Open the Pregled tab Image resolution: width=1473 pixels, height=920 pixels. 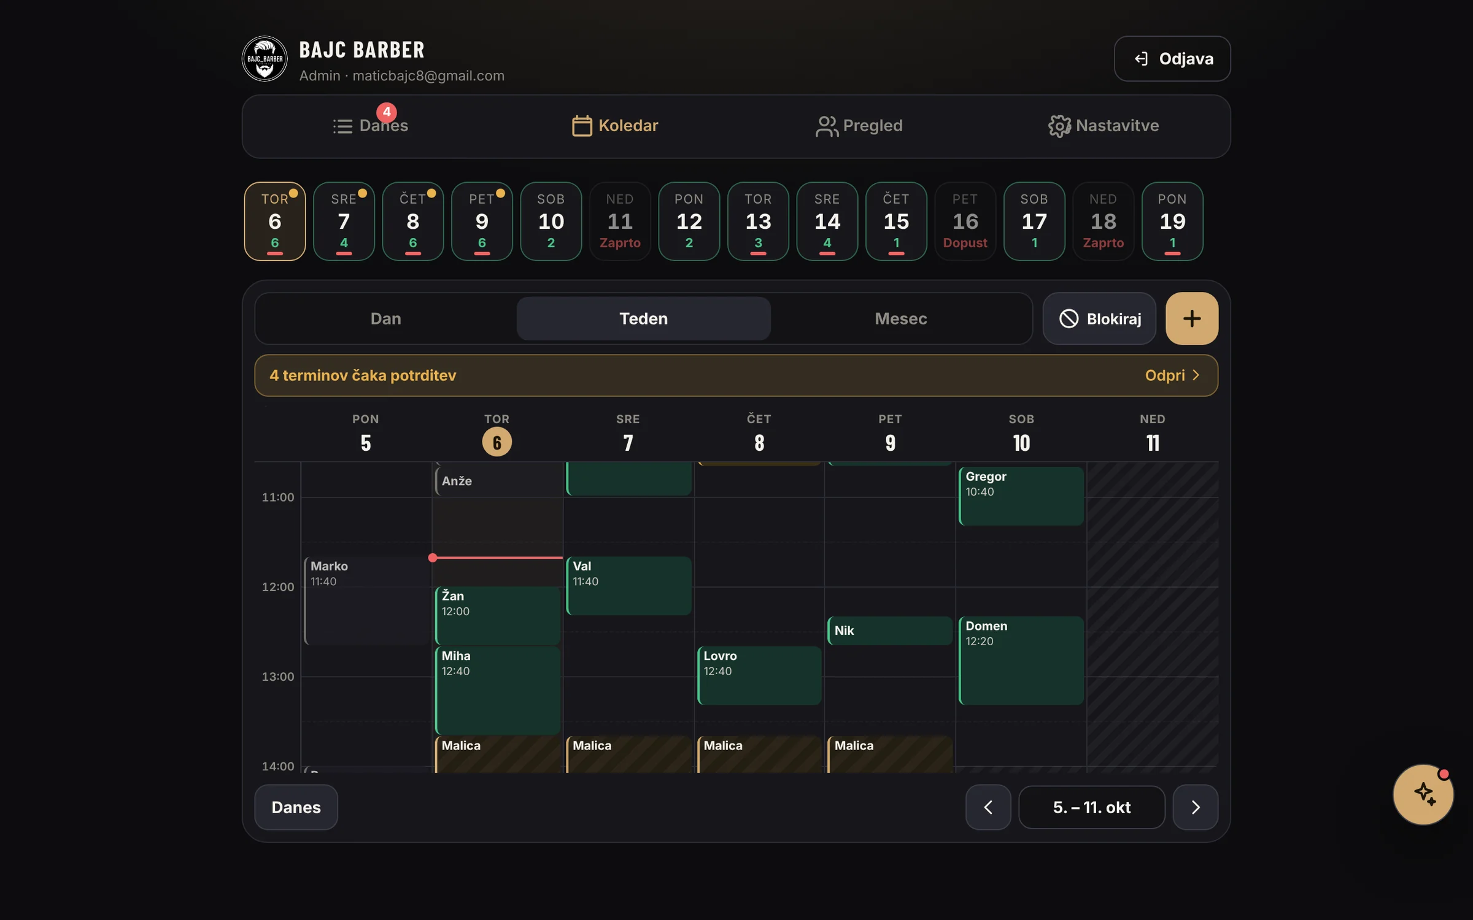click(x=859, y=126)
